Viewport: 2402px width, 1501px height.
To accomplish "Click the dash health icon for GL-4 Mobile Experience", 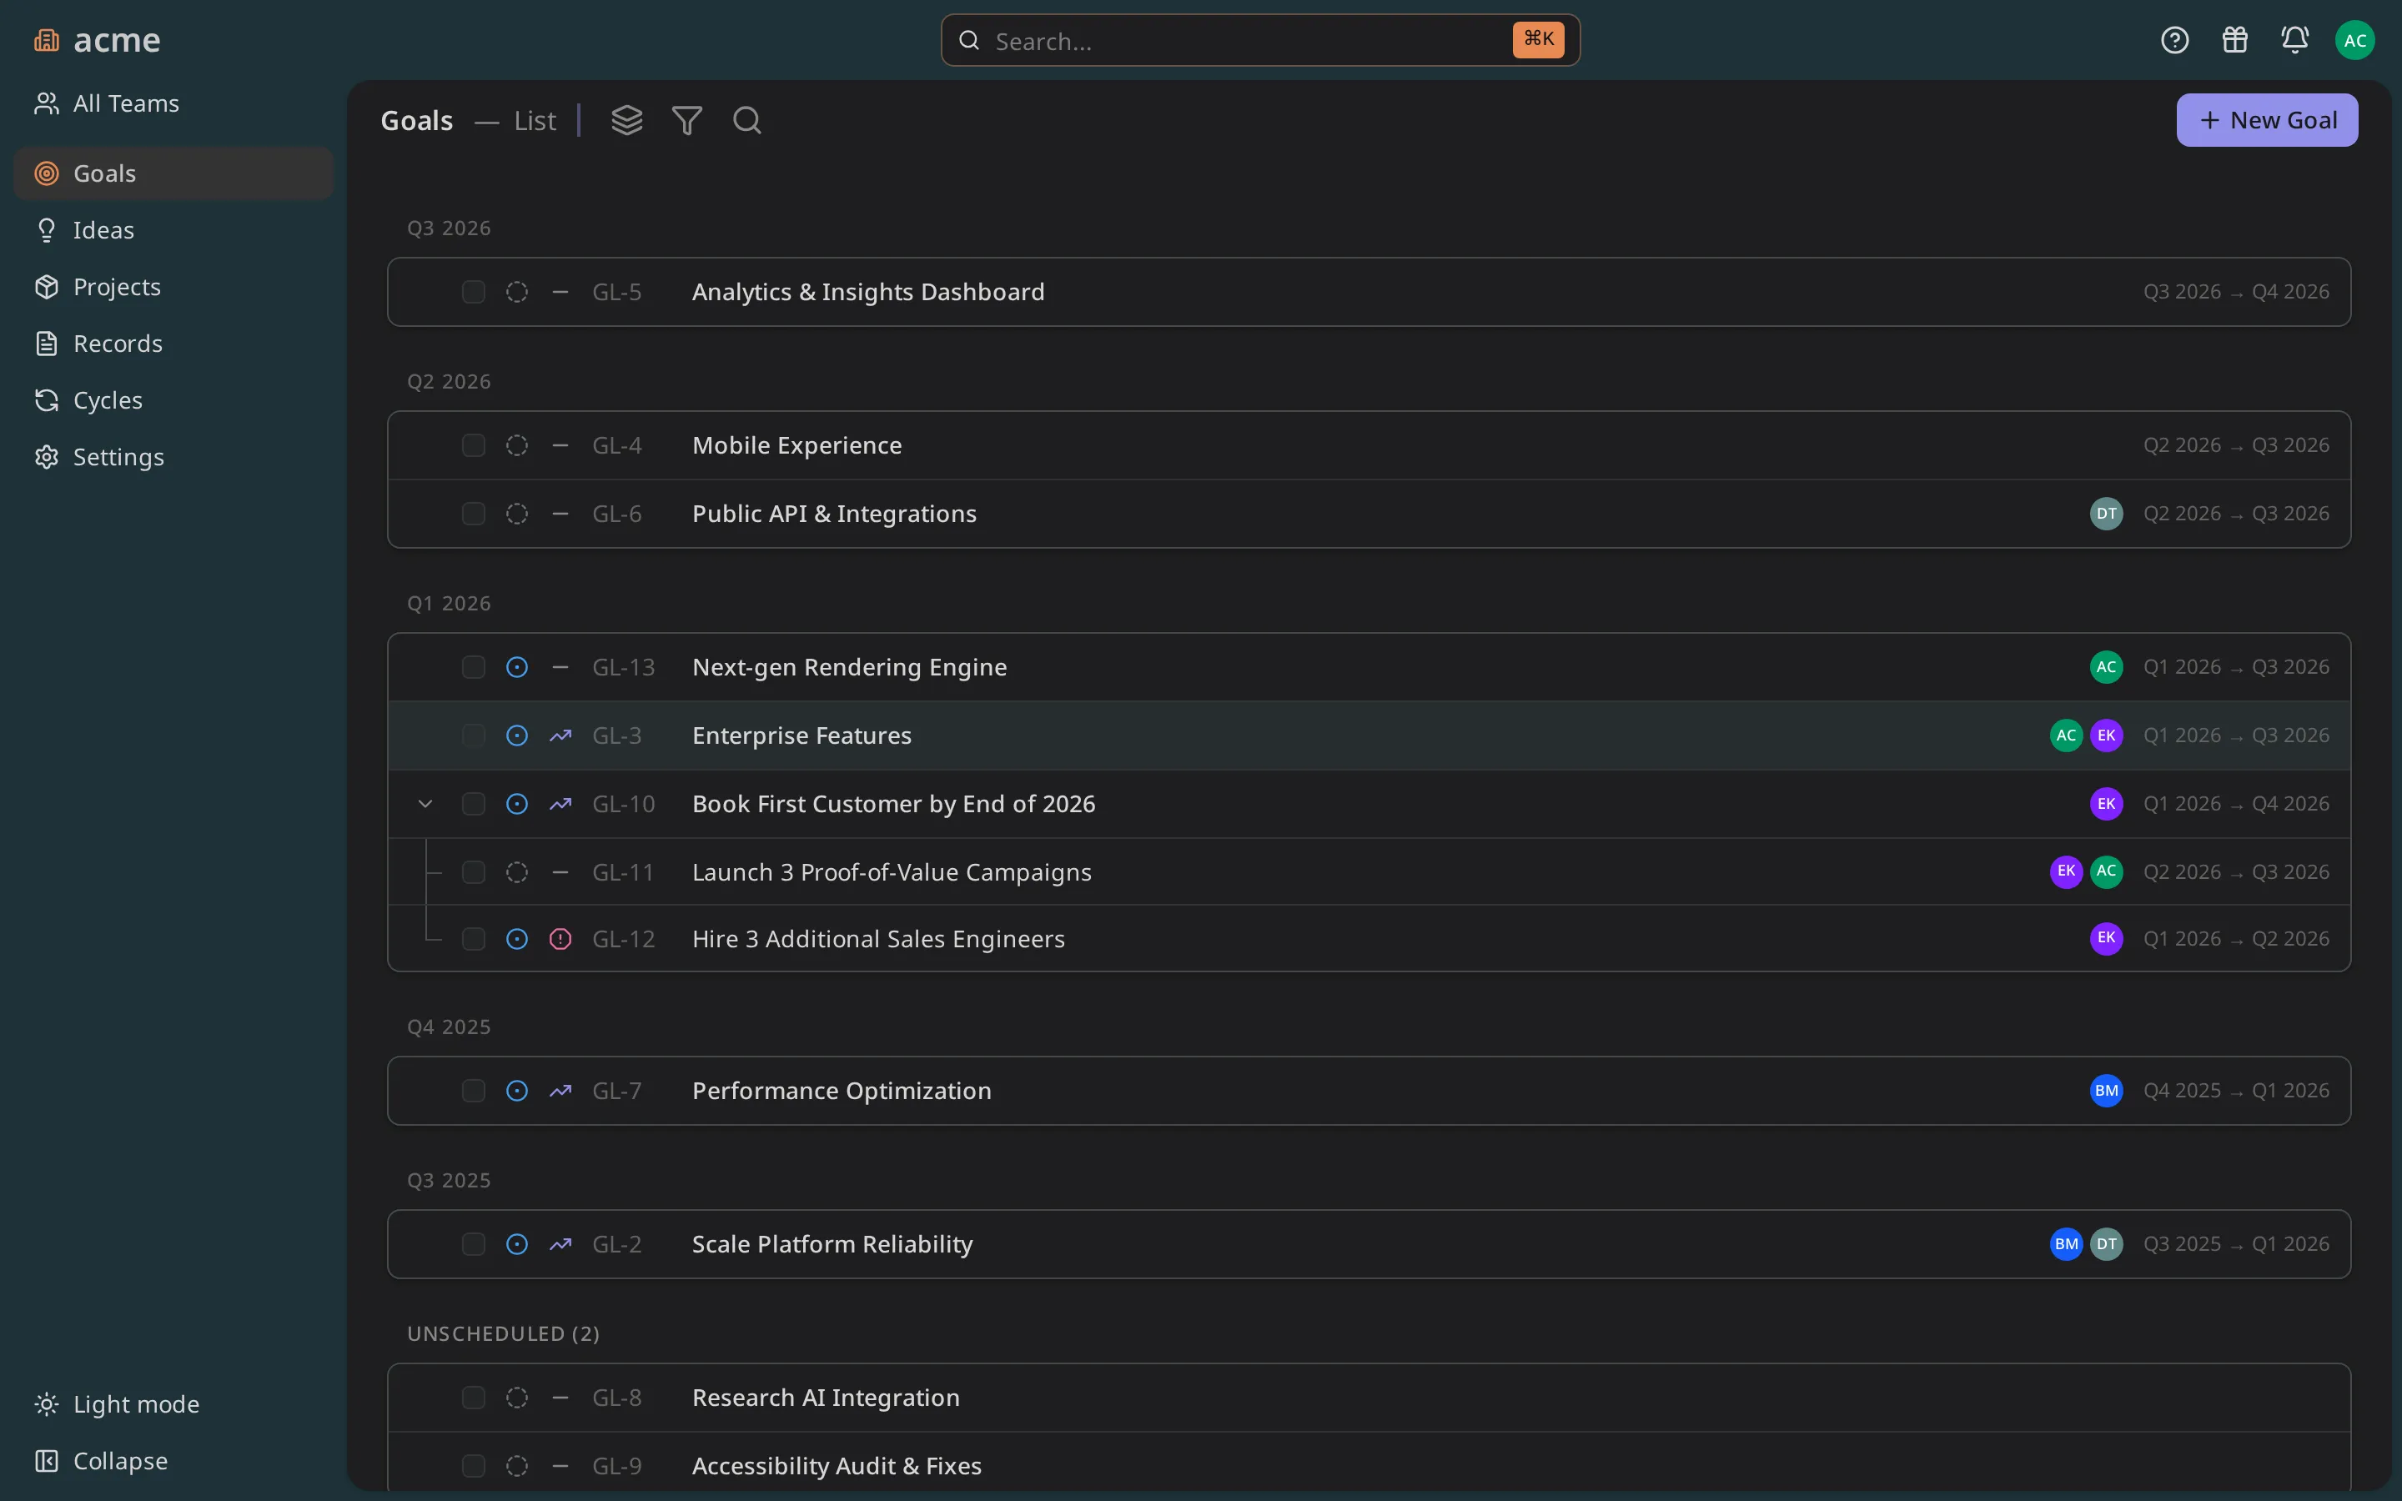I will [560, 446].
